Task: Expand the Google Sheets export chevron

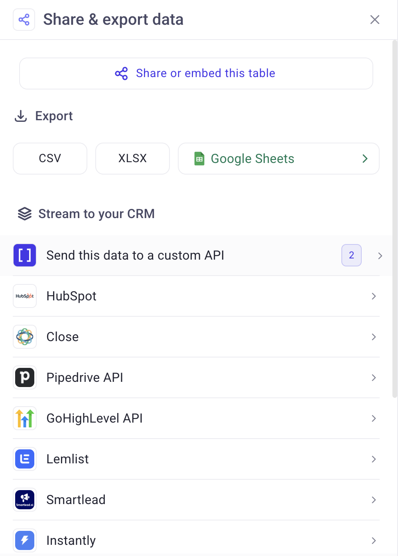Action: (x=365, y=159)
